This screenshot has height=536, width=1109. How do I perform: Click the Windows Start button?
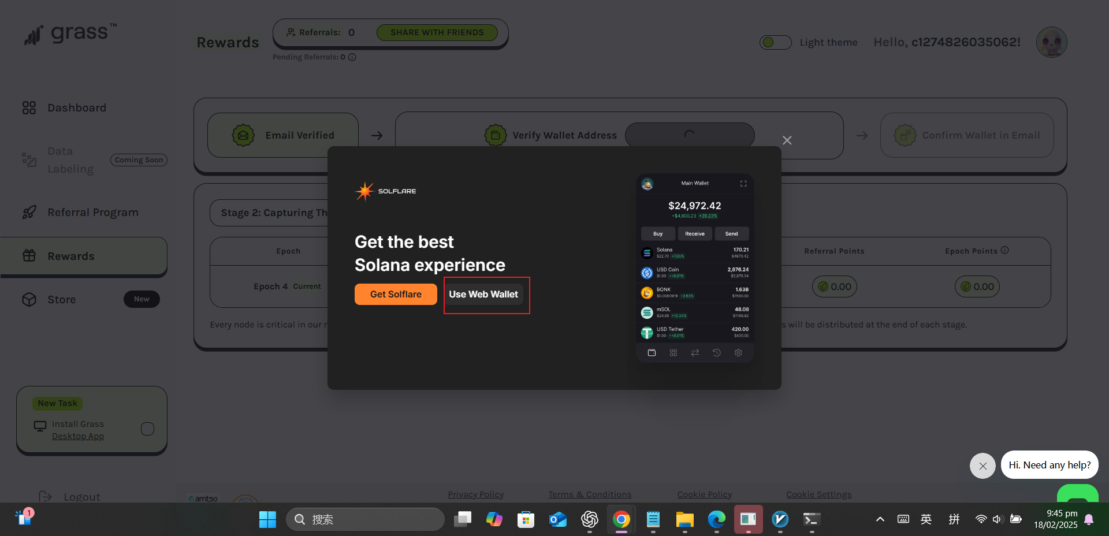[x=267, y=519]
